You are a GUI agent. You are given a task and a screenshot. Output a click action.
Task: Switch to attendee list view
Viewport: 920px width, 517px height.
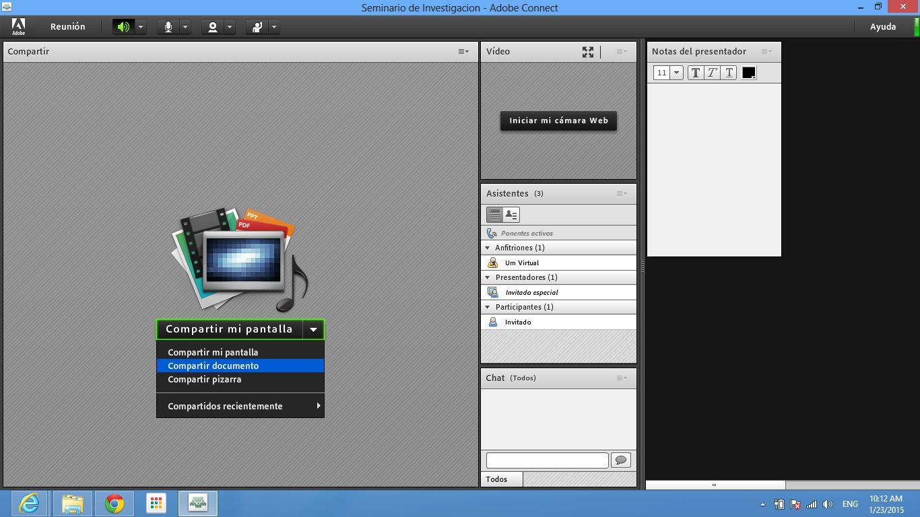(x=494, y=215)
